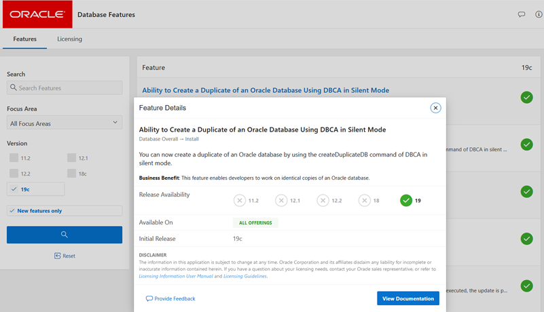Disable the New features only checkbox
Viewport: 544px width, 312px height.
pos(12,211)
